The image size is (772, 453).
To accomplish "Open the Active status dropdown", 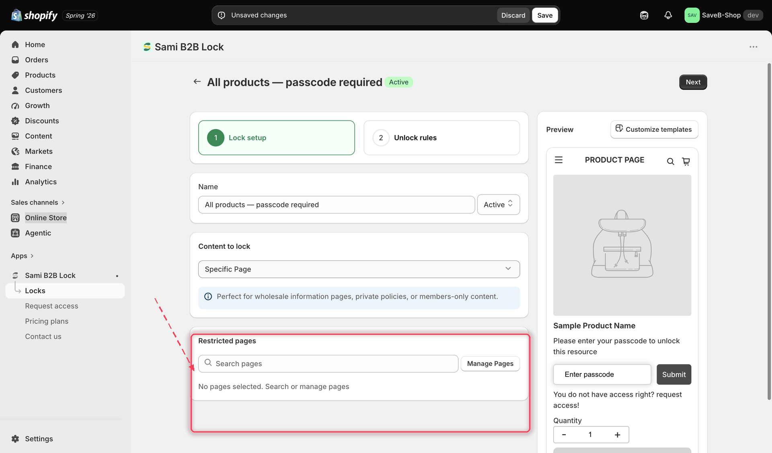I will point(498,205).
